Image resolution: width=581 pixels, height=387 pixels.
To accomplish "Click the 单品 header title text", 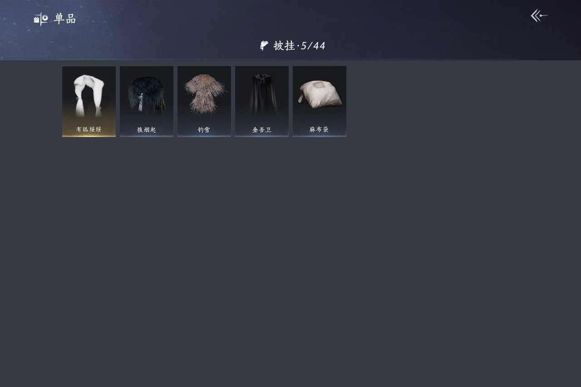I will [x=65, y=19].
